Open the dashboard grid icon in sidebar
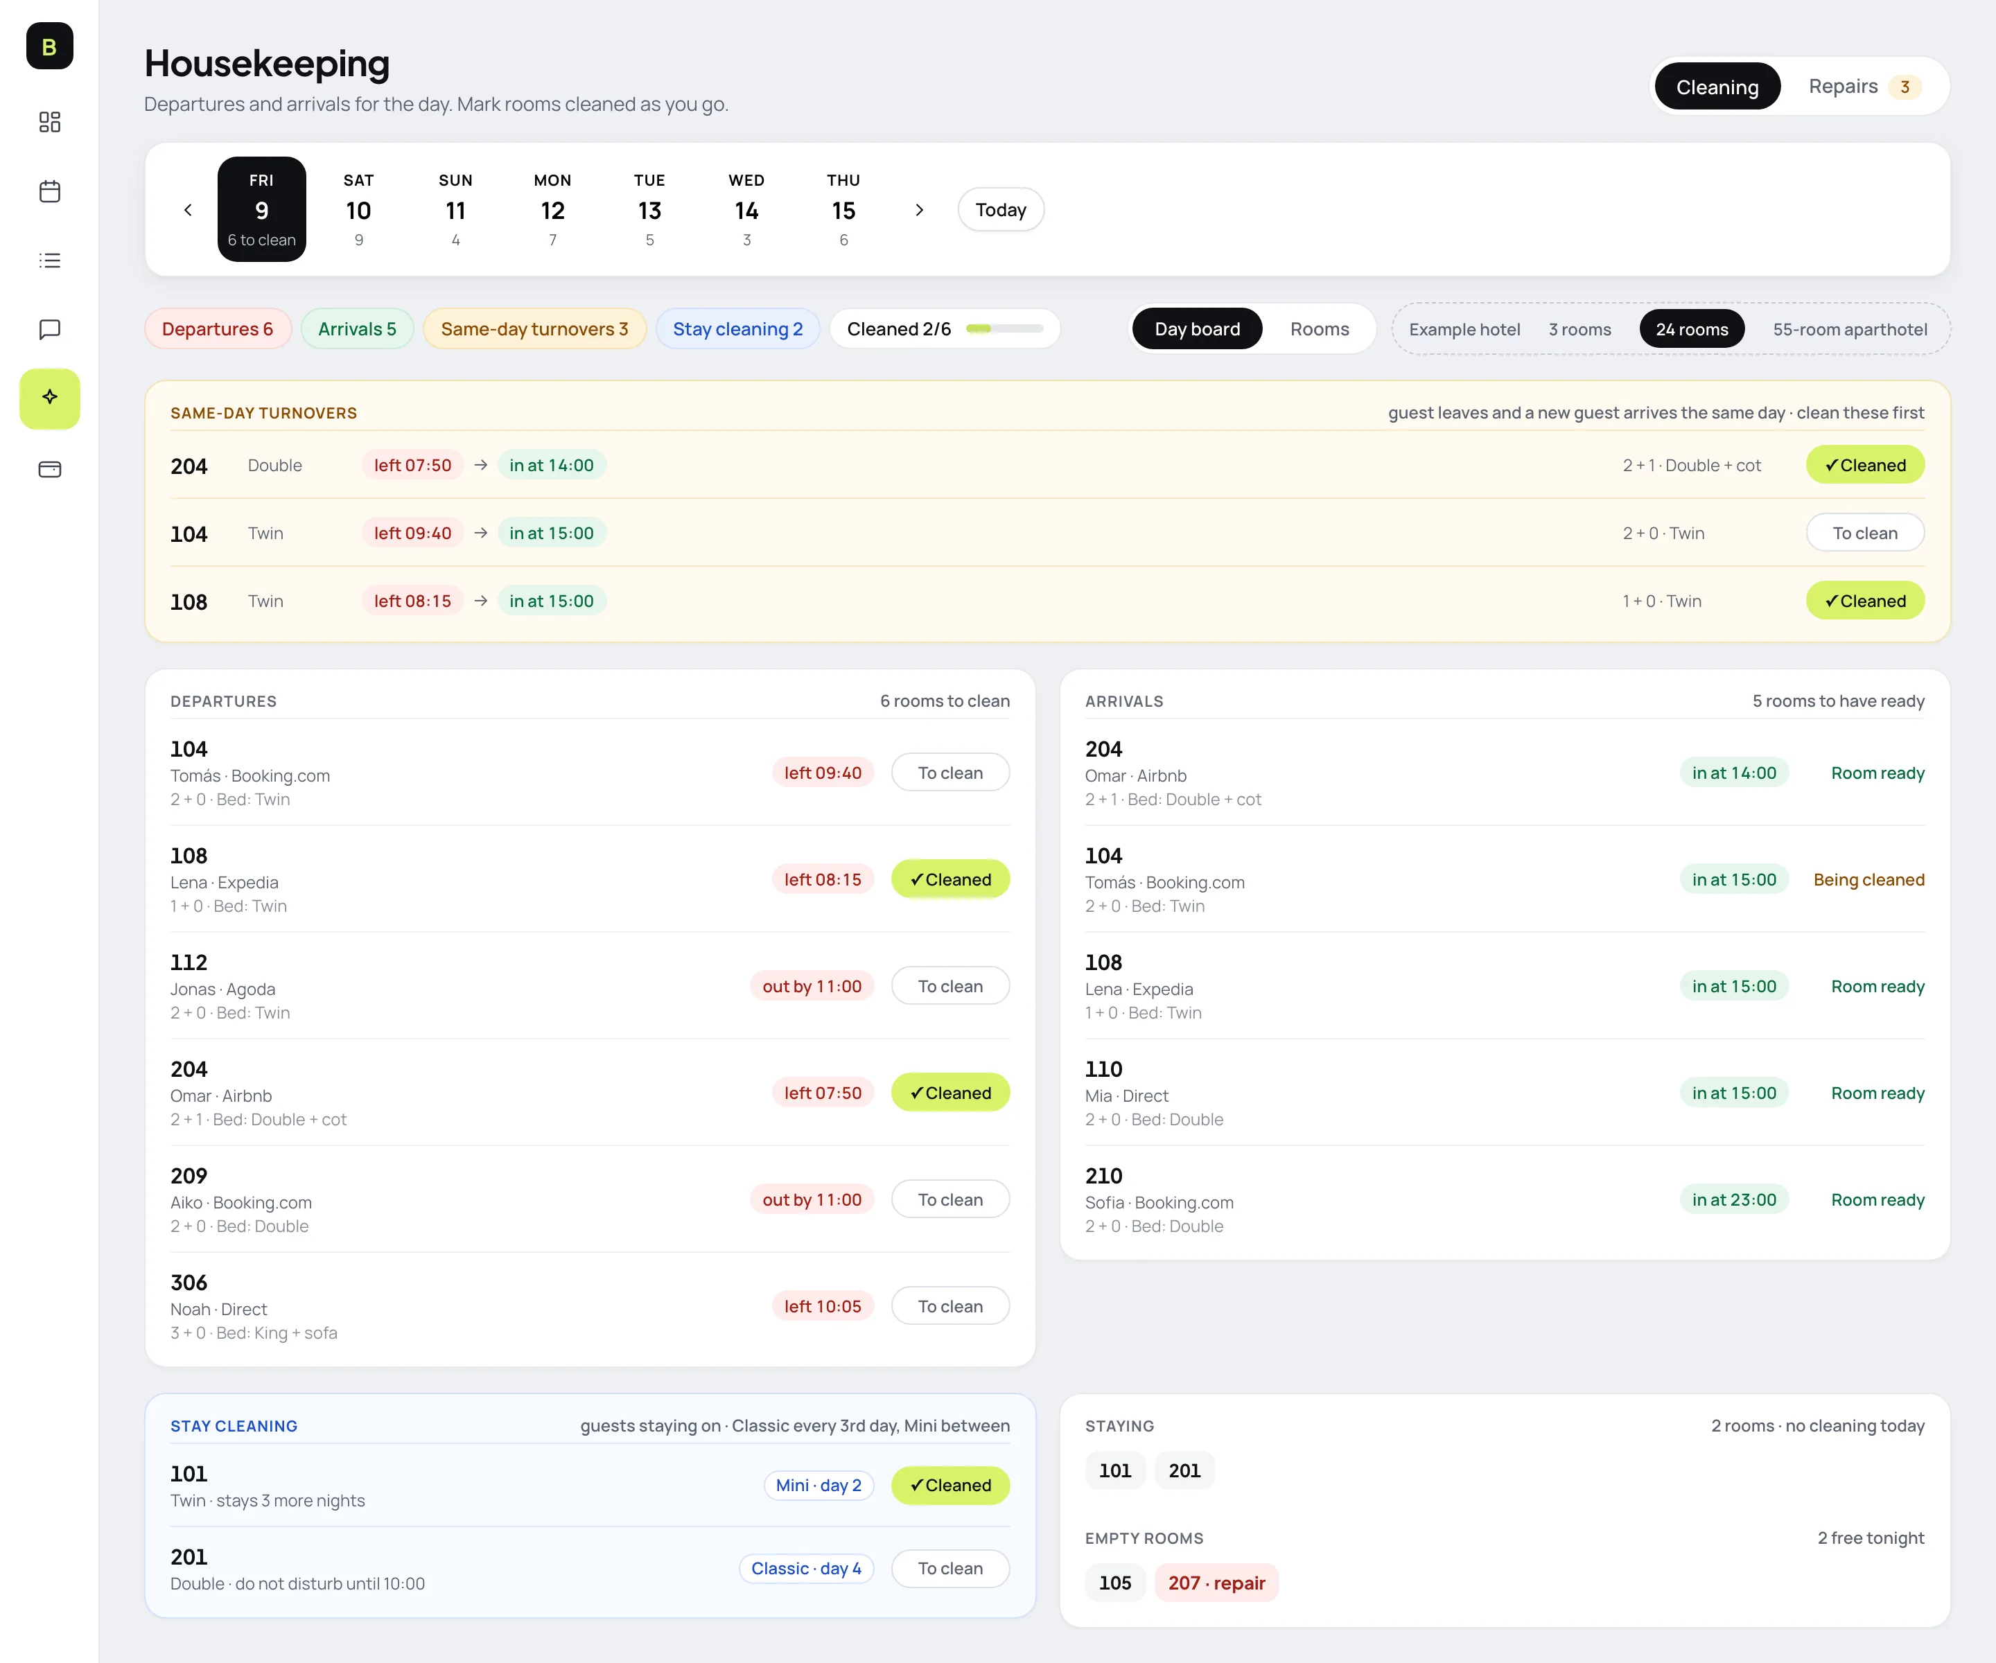This screenshot has height=1663, width=1996. (49, 122)
